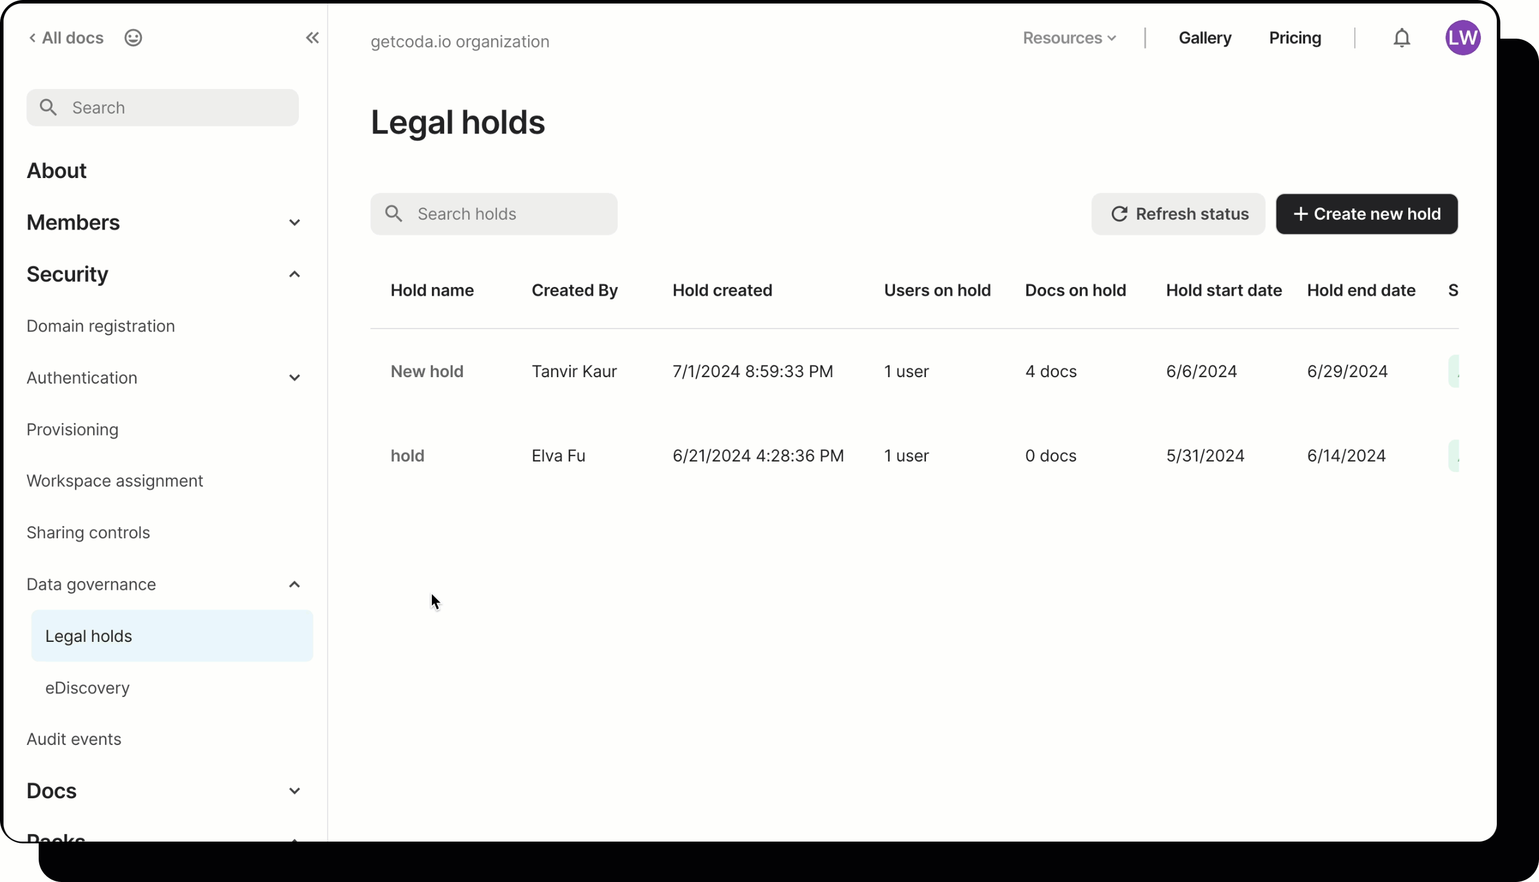Expand the Authentication submenu
The image size is (1539, 882).
tap(295, 378)
